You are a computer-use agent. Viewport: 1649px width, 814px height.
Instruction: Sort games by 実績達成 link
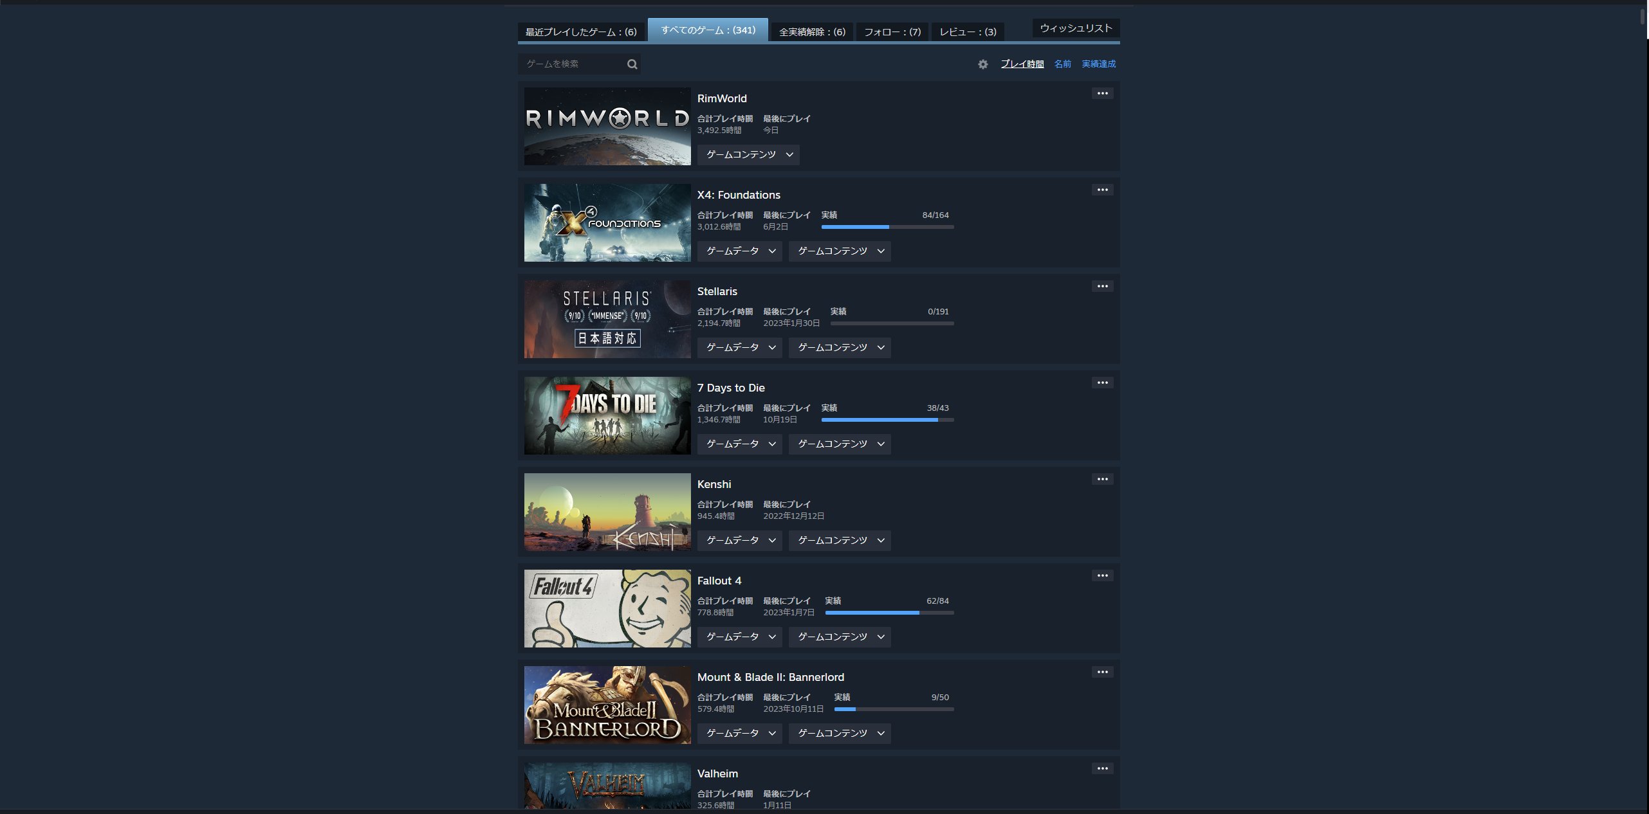coord(1098,64)
